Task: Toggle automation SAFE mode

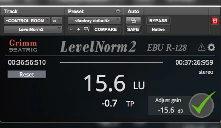Action: tap(133, 29)
